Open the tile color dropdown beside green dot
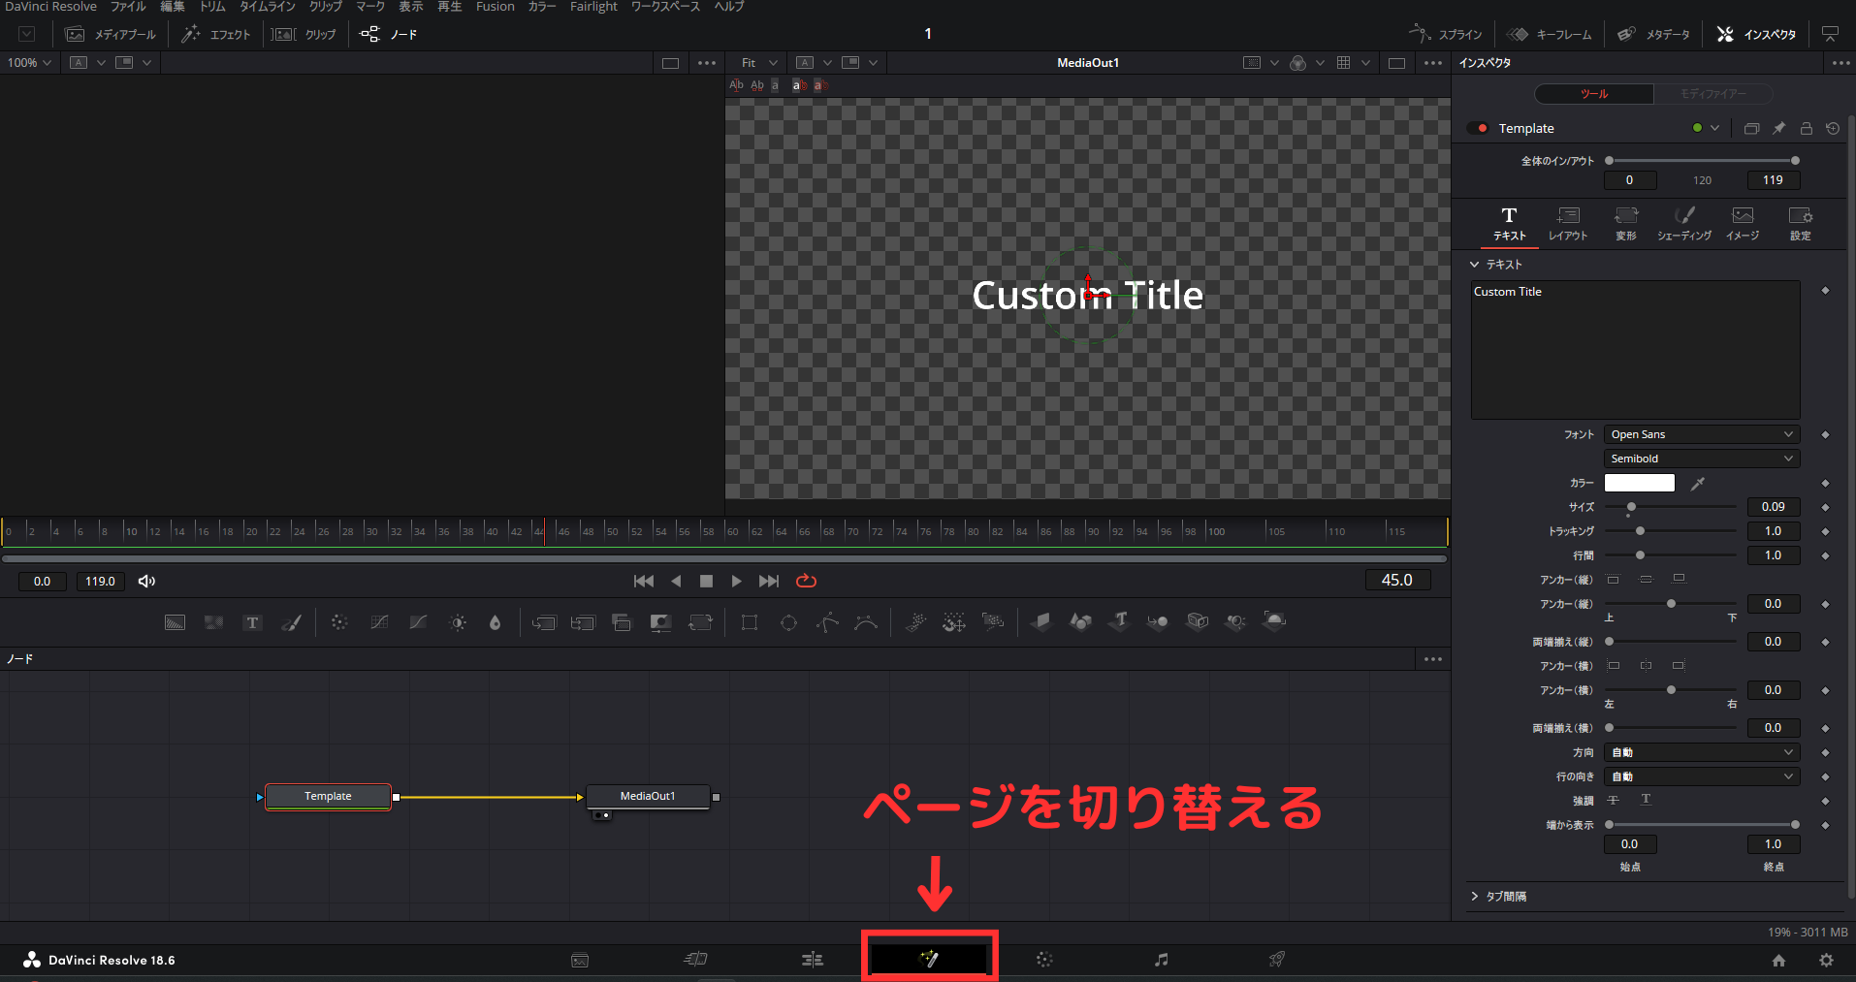Image resolution: width=1856 pixels, height=982 pixels. coord(1714,128)
